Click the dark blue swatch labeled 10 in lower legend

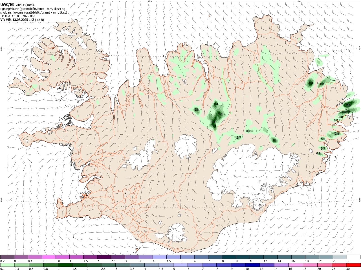252,265
